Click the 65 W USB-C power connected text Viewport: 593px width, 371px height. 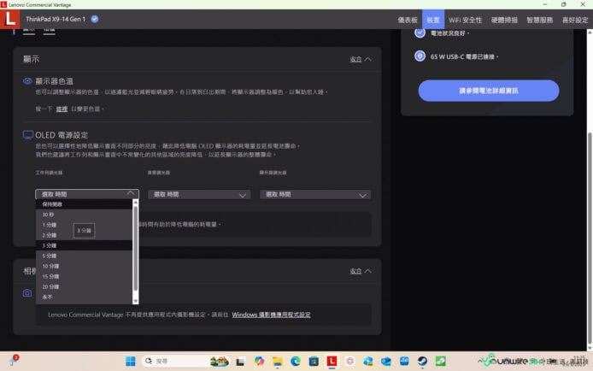click(464, 56)
